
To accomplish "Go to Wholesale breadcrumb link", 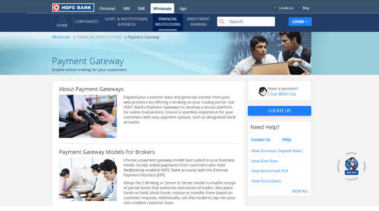I will point(61,37).
